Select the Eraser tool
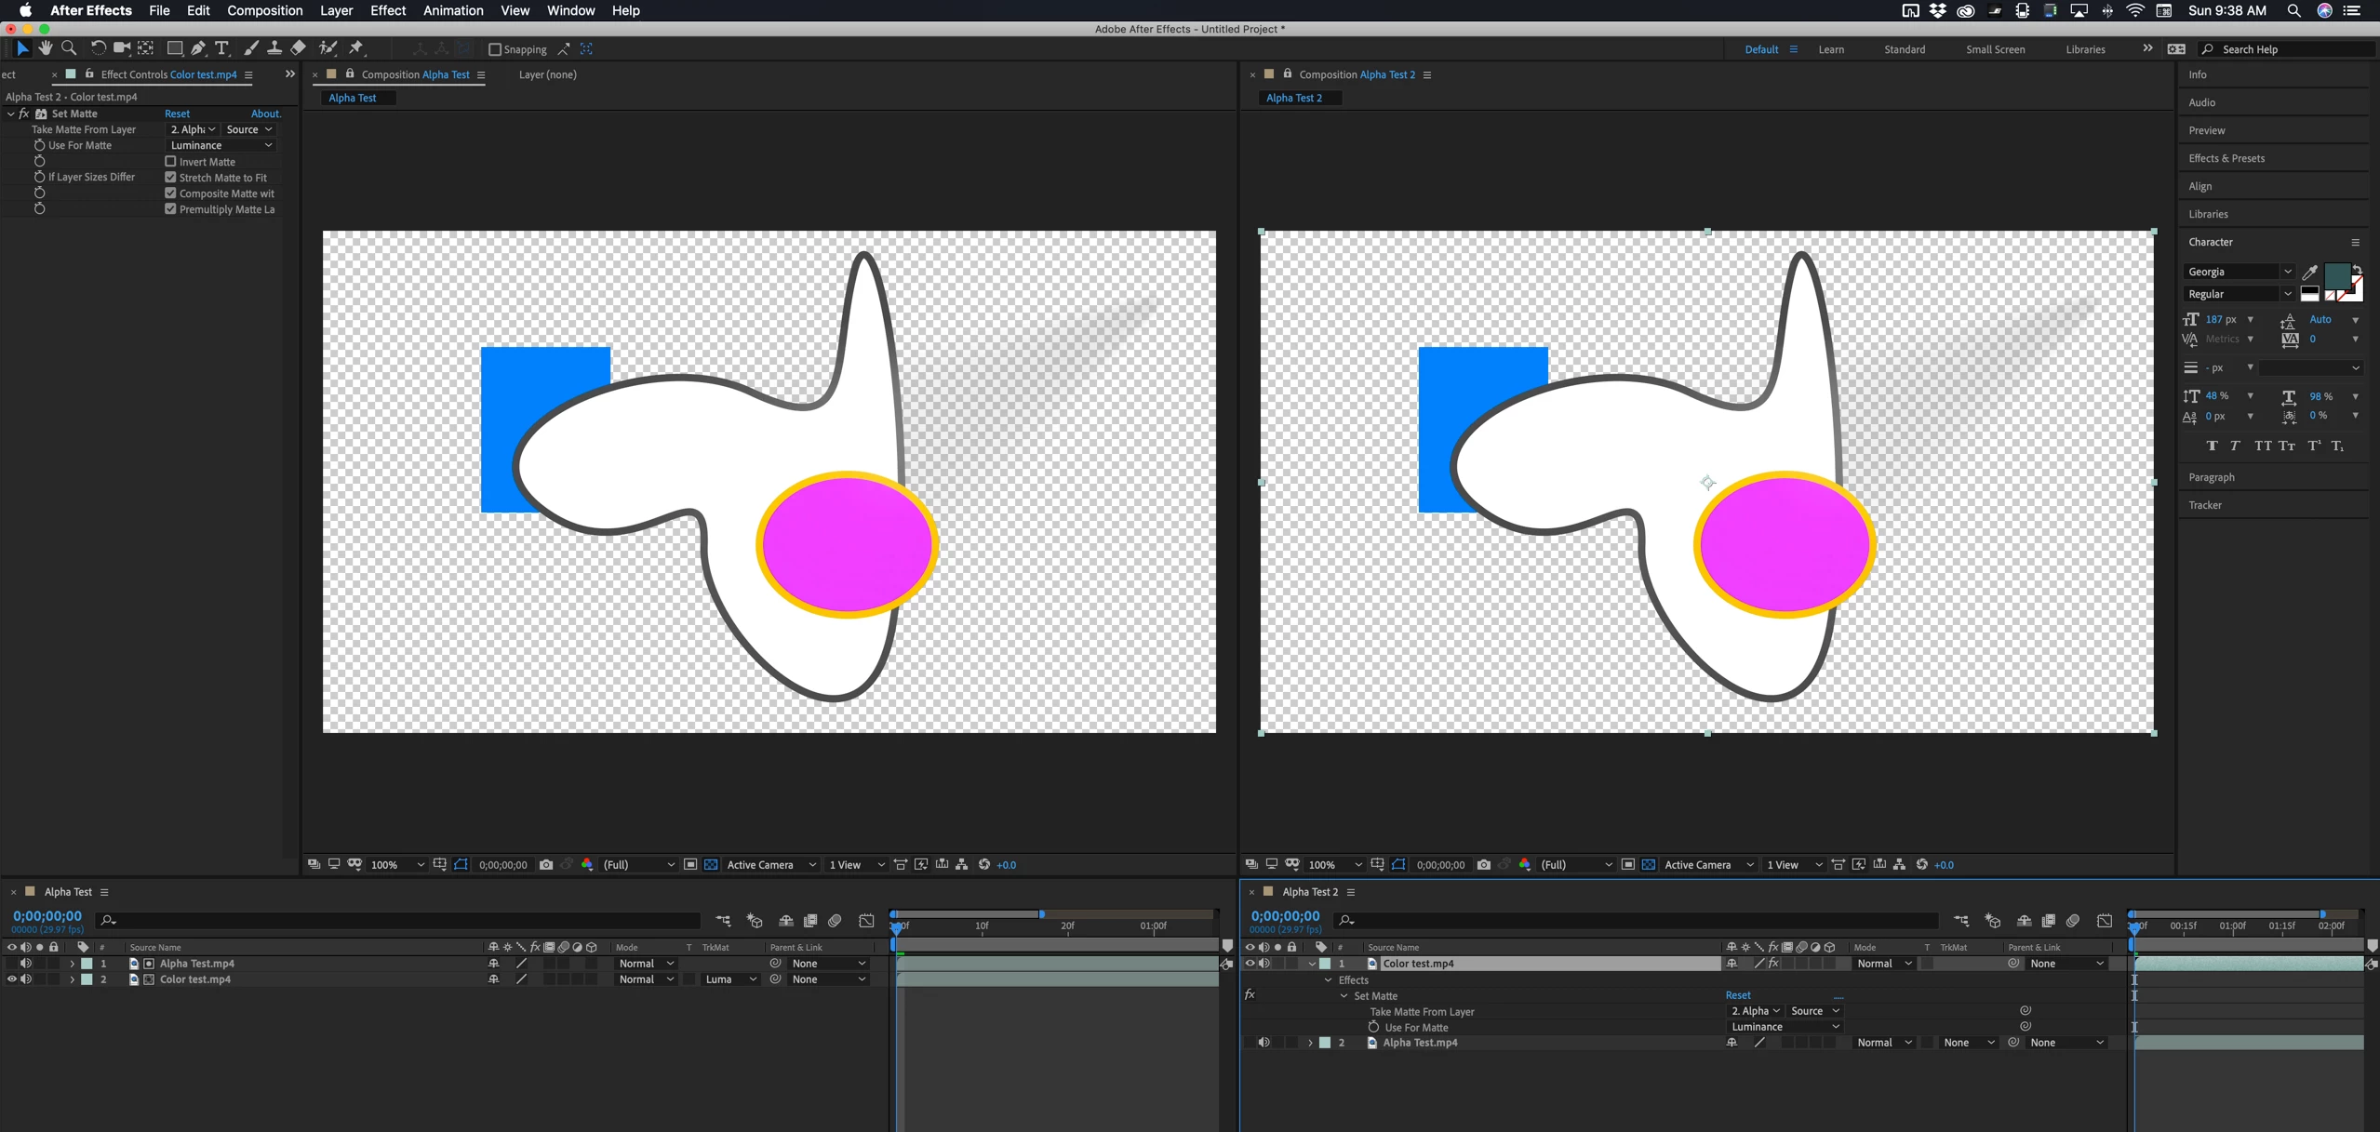The width and height of the screenshot is (2380, 1132). tap(298, 48)
